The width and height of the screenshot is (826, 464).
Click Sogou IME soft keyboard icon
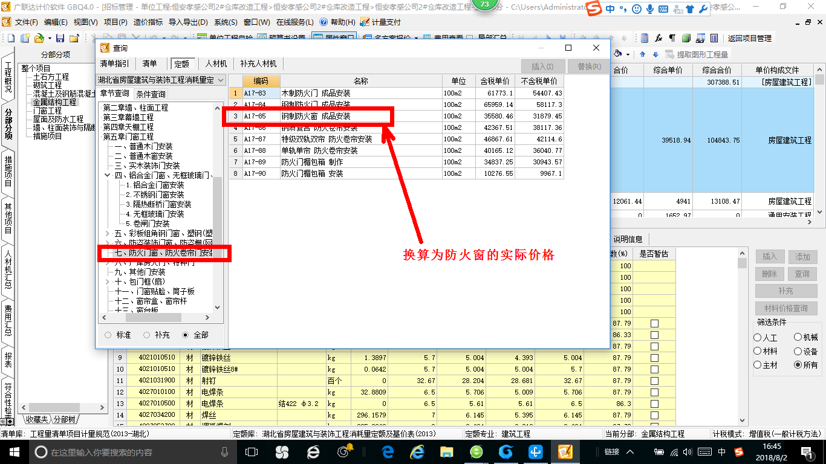pyautogui.click(x=664, y=9)
